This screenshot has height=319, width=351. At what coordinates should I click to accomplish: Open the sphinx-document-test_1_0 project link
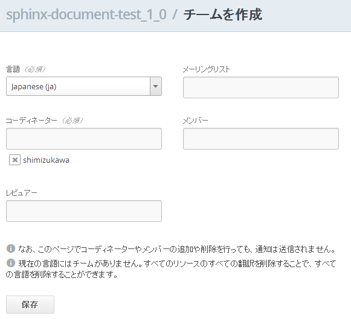[x=86, y=14]
